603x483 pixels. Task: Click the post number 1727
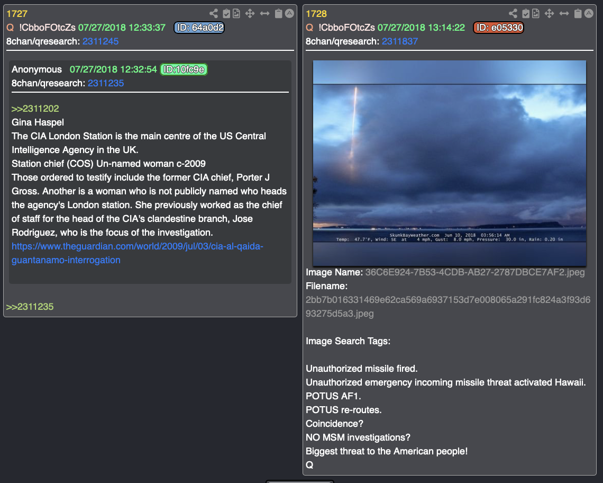coord(17,14)
